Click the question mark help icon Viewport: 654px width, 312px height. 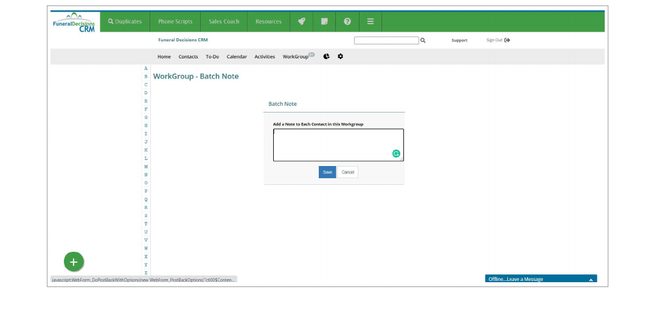pos(347,21)
